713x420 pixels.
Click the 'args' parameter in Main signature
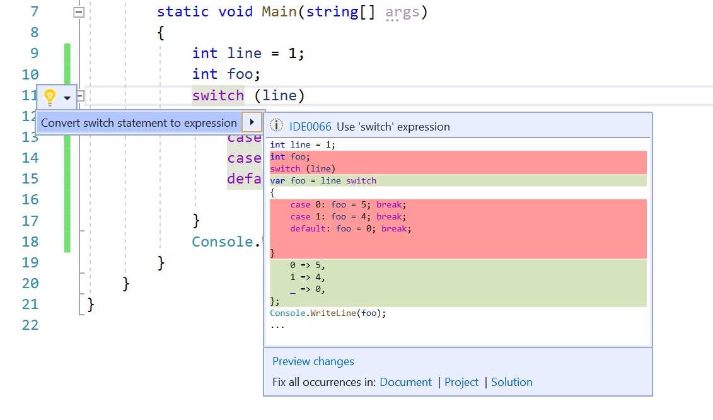tap(402, 11)
